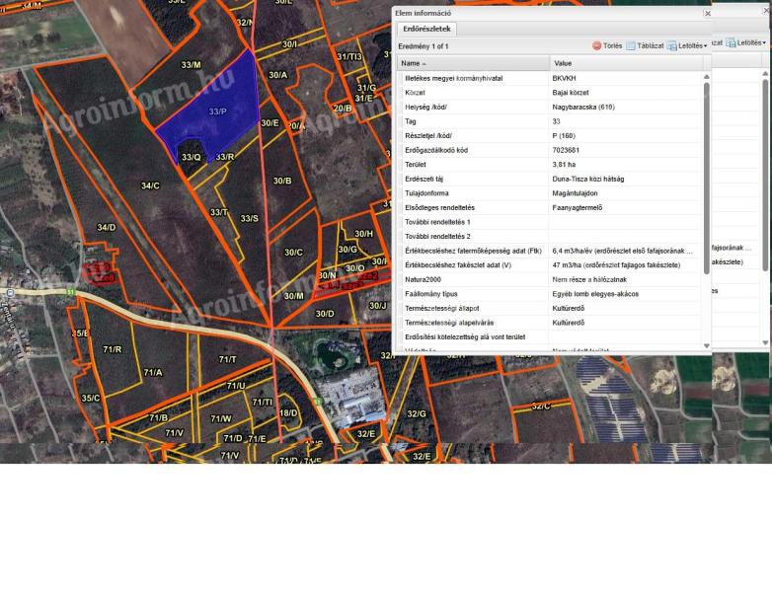Viewport: 772px width, 592px height.
Task: Click the '6,4 m3/ha/év' value cell
Action: tap(625, 251)
